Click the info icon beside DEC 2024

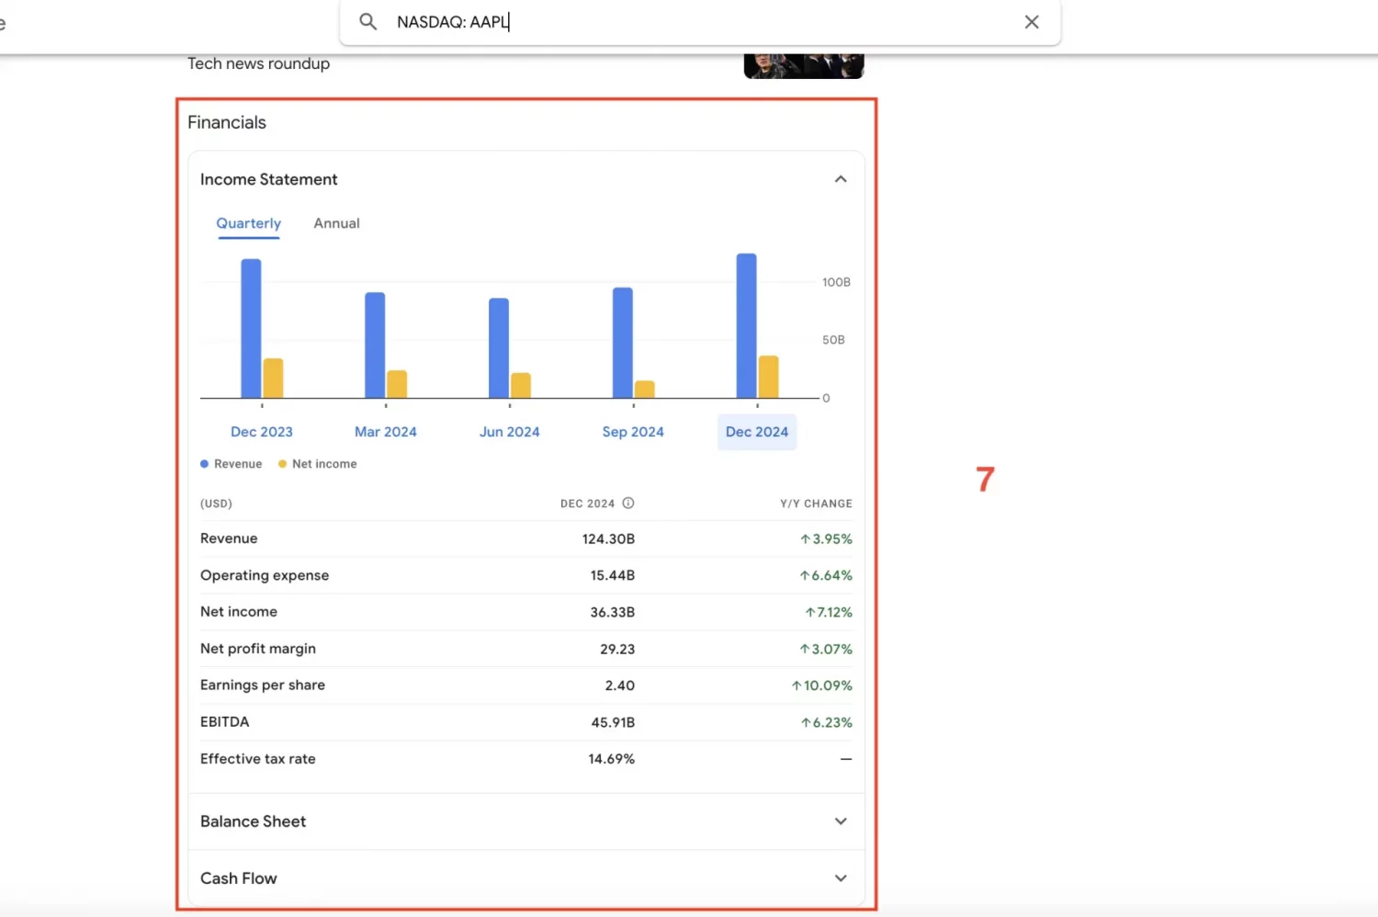pos(628,504)
